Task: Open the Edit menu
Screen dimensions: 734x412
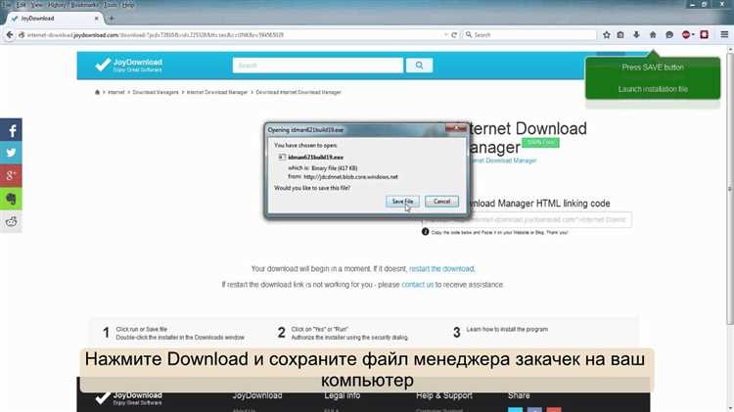Action: 22,5
